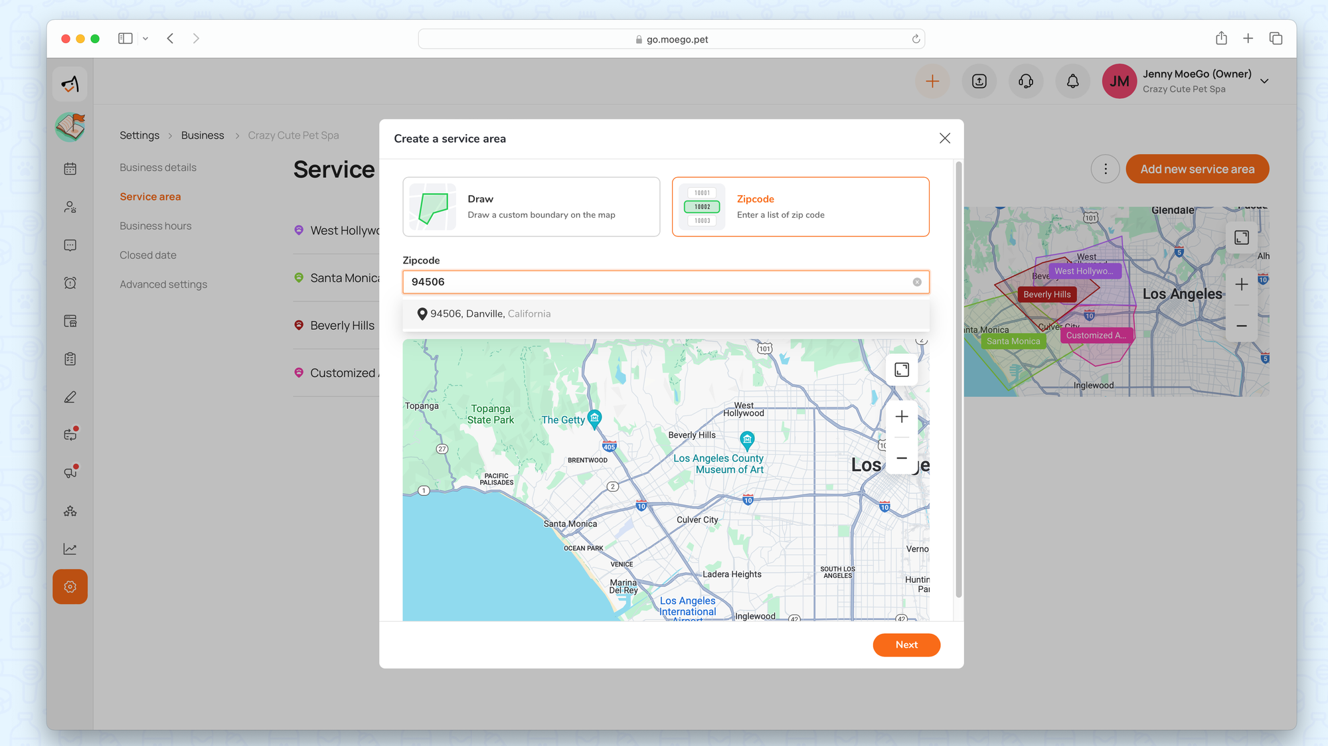Select the Zipcode option card
Viewport: 1328px width, 746px height.
[800, 206]
